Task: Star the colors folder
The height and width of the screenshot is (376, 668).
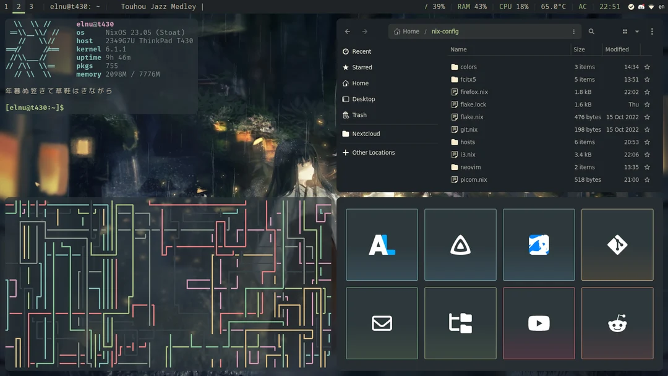Action: pyautogui.click(x=647, y=67)
